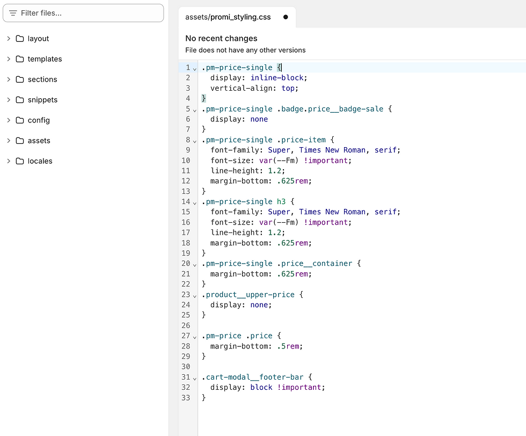The image size is (526, 436).
Task: Expand the snippets folder chevron
Action: coord(9,100)
